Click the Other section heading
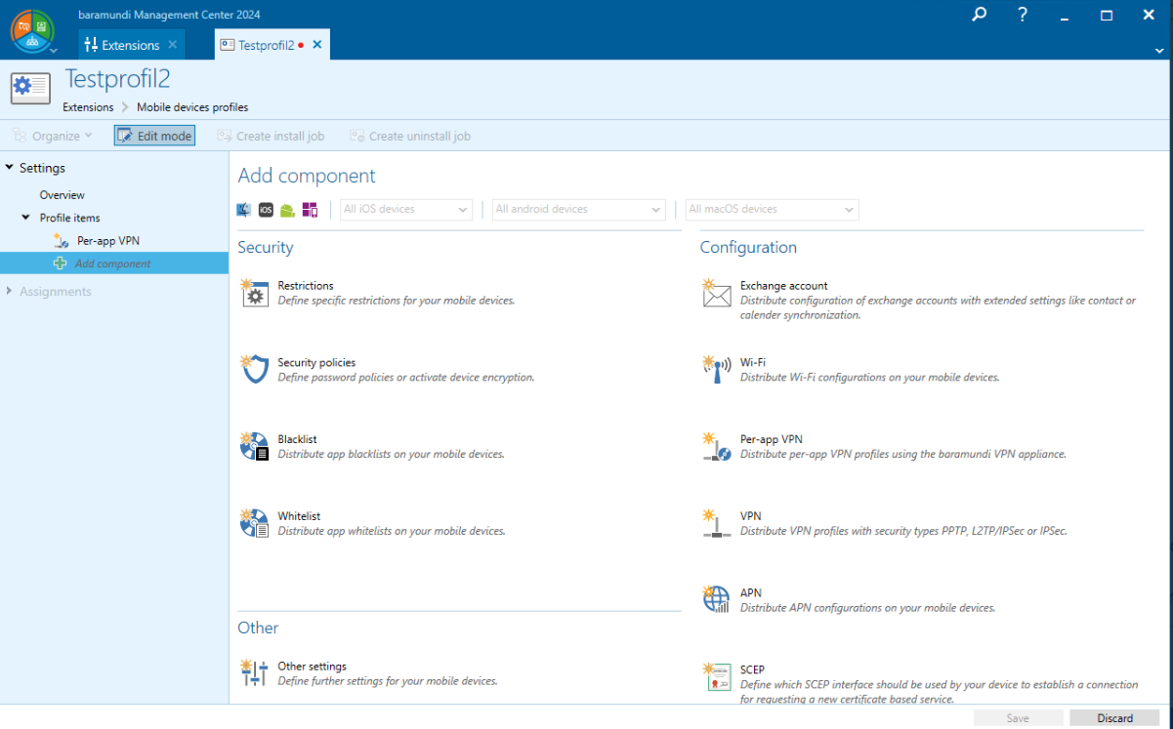Image resolution: width=1173 pixels, height=729 pixels. click(x=258, y=628)
